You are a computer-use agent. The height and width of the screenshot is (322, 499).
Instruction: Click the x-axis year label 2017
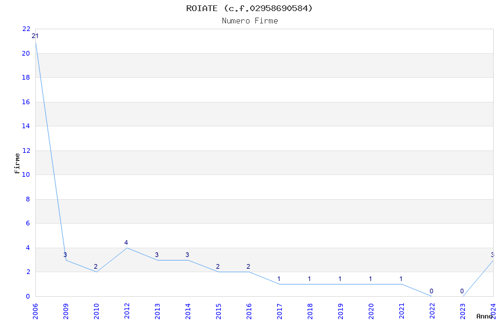point(279,311)
